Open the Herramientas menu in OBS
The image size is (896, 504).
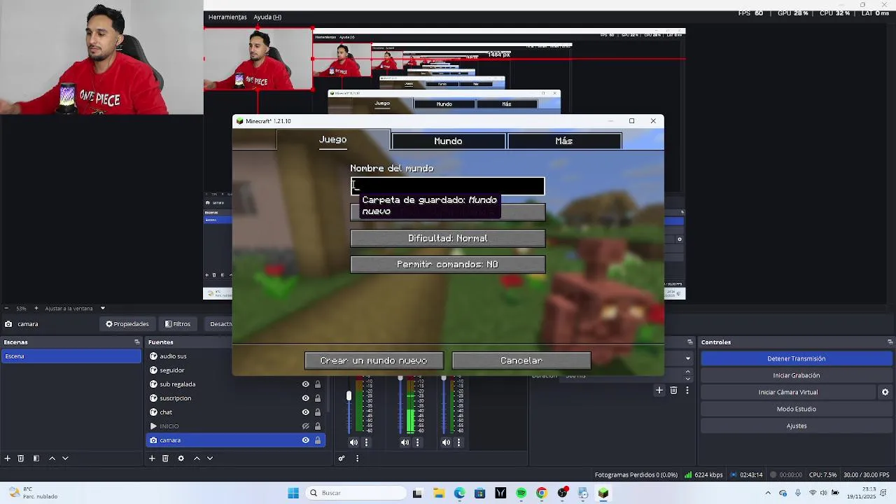point(227,17)
